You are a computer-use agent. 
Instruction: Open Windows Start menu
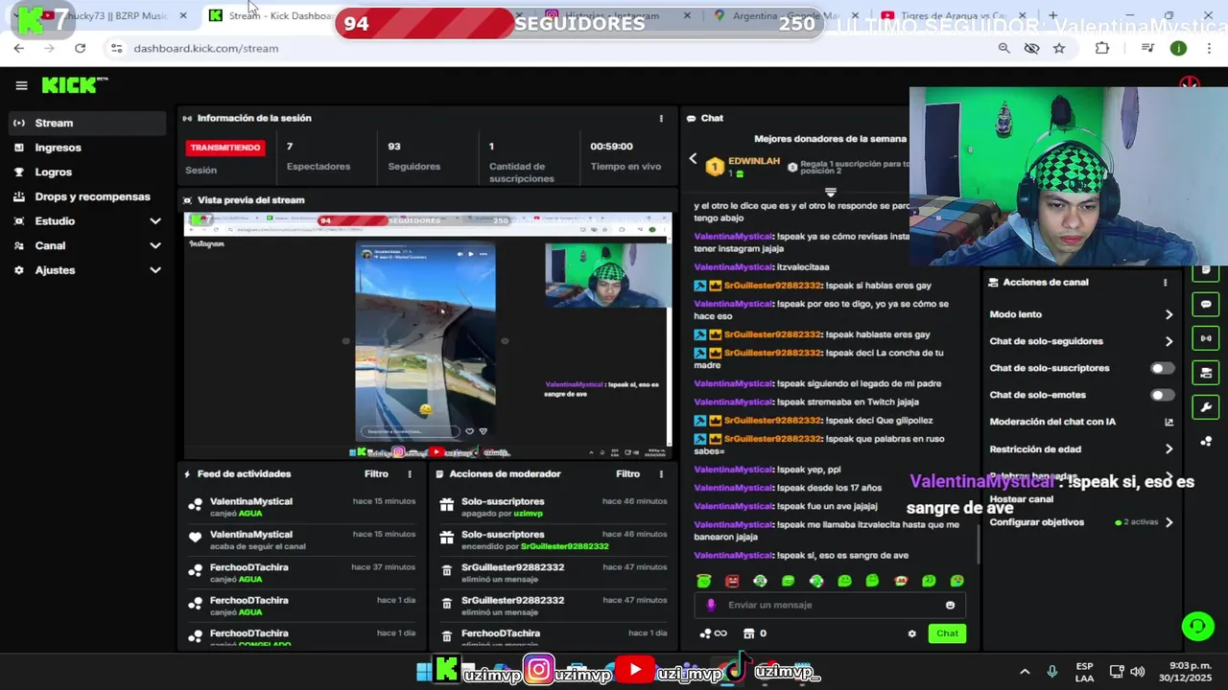coord(424,672)
